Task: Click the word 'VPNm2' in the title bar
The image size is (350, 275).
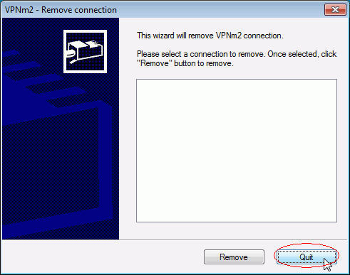Action: (x=19, y=10)
